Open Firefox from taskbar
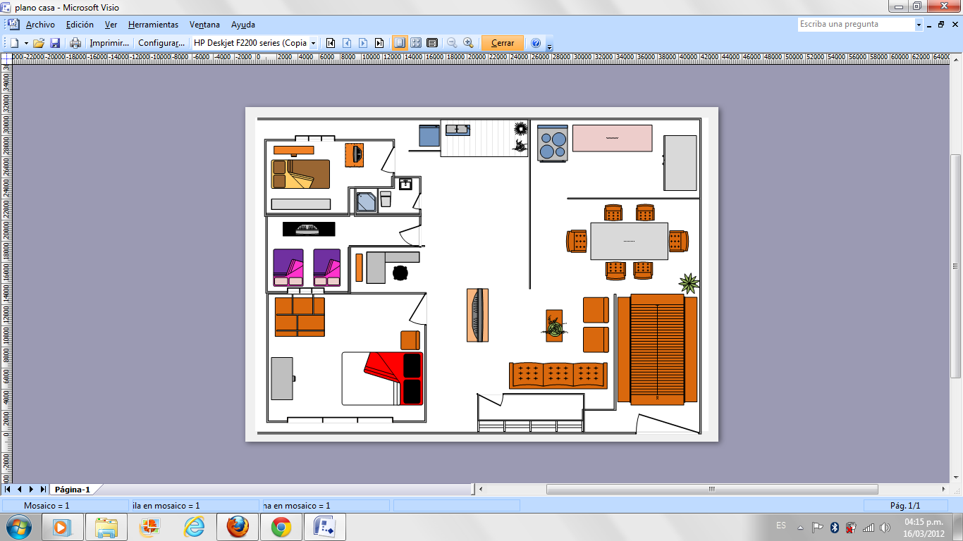This screenshot has width=963, height=541. click(x=238, y=527)
